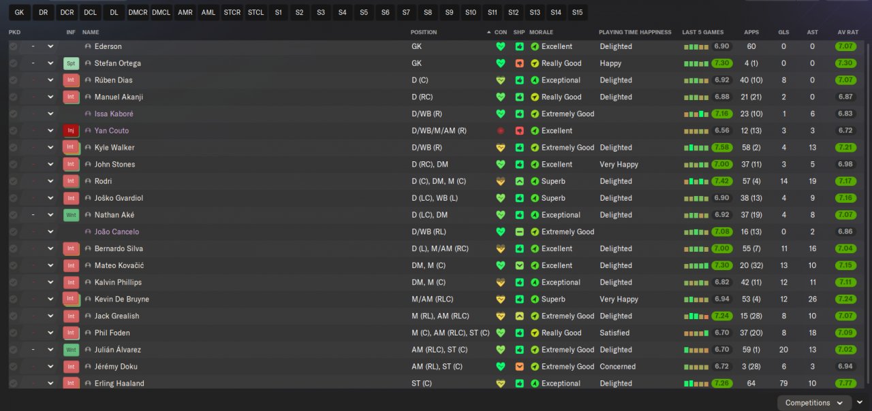
Task: Sort by the Morale column header
Action: coord(542,32)
